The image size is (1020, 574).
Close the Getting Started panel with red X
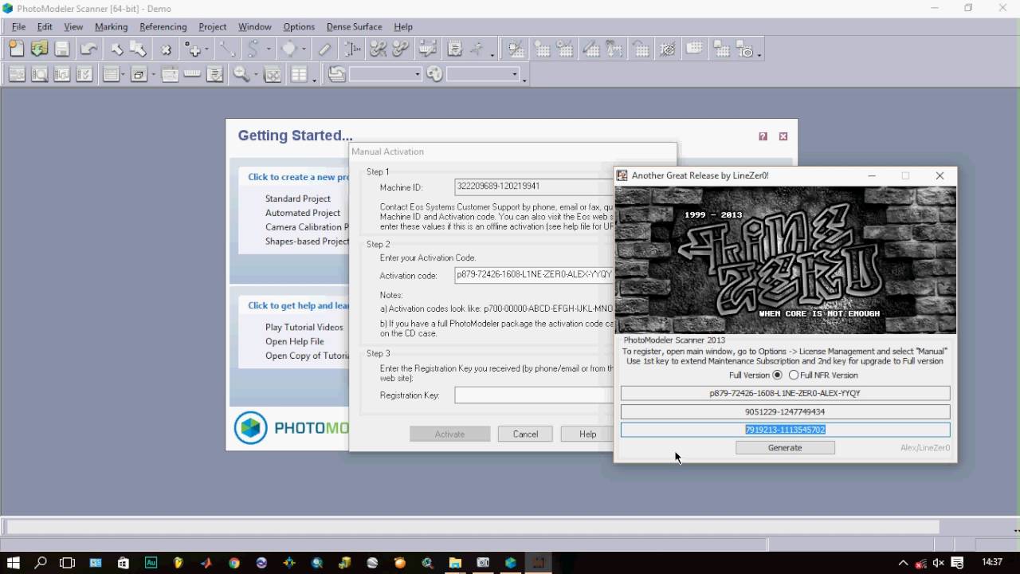783,136
